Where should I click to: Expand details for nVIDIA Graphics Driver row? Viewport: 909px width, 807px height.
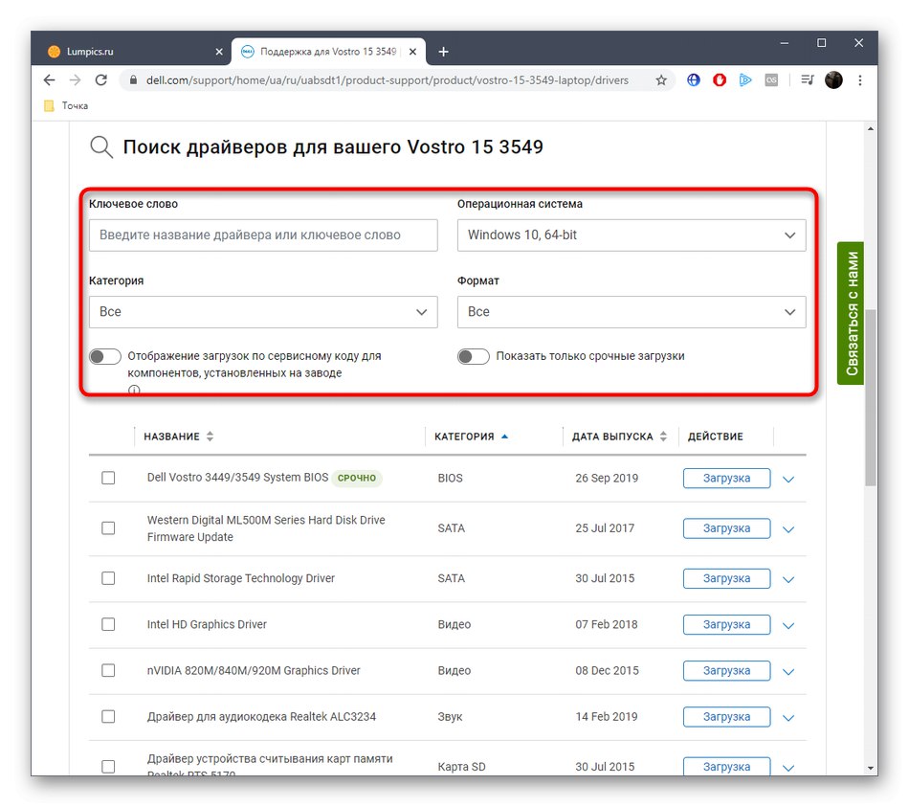tap(788, 671)
